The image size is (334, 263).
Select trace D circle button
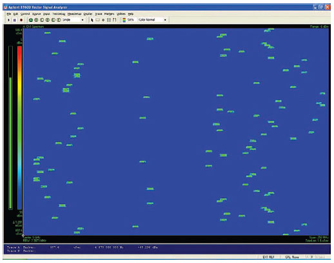pyautogui.click(x=48, y=20)
